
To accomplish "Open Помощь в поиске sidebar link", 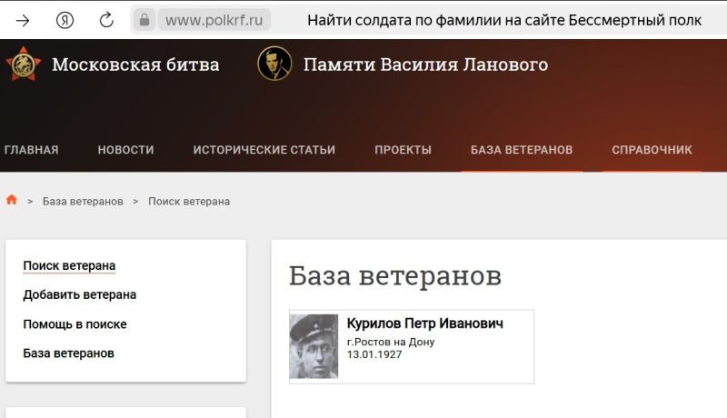I will click(75, 323).
